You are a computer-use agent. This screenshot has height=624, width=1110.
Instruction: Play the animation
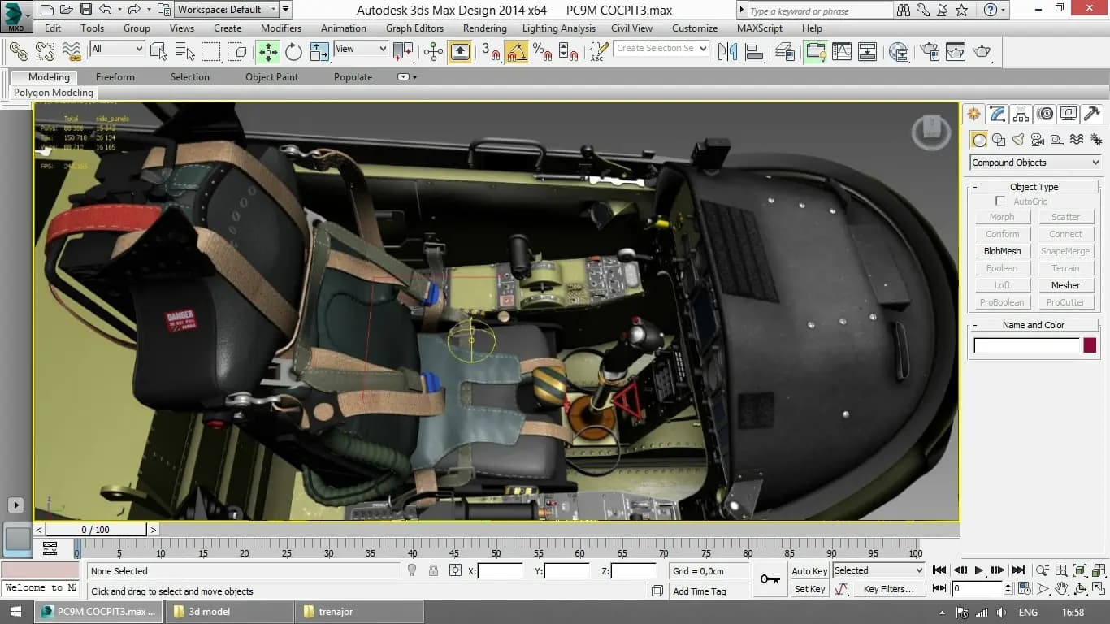(979, 570)
